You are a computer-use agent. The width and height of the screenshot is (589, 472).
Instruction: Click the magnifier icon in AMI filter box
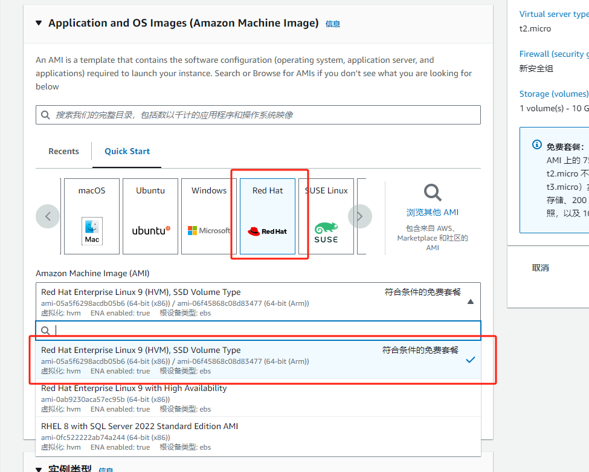pos(45,331)
